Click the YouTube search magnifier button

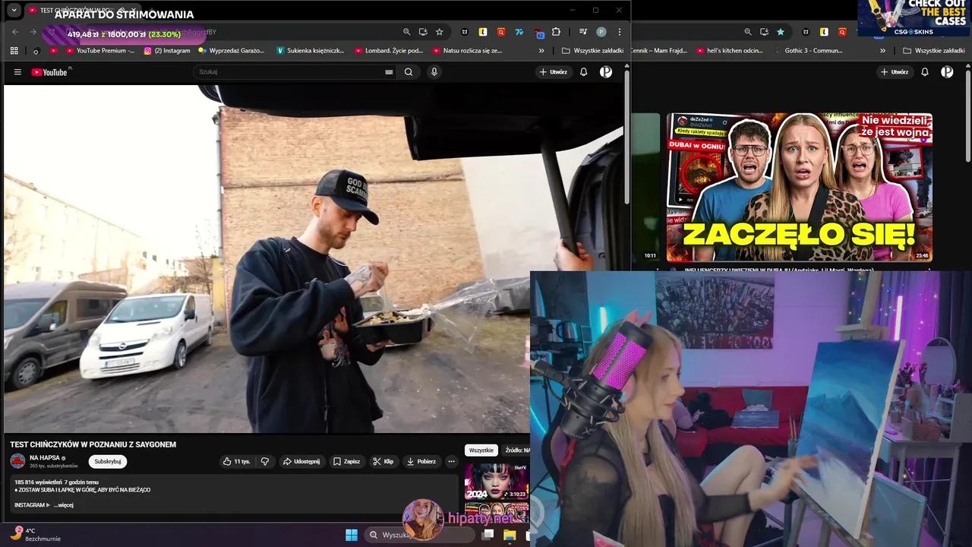(409, 72)
